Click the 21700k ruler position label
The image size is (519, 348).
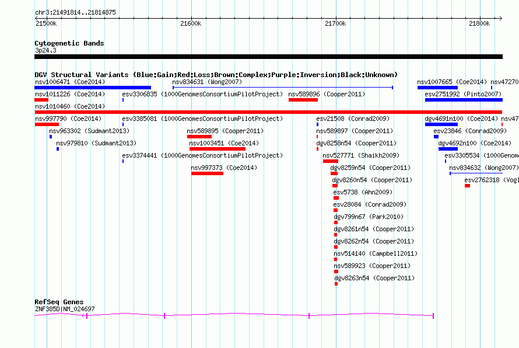pos(335,23)
